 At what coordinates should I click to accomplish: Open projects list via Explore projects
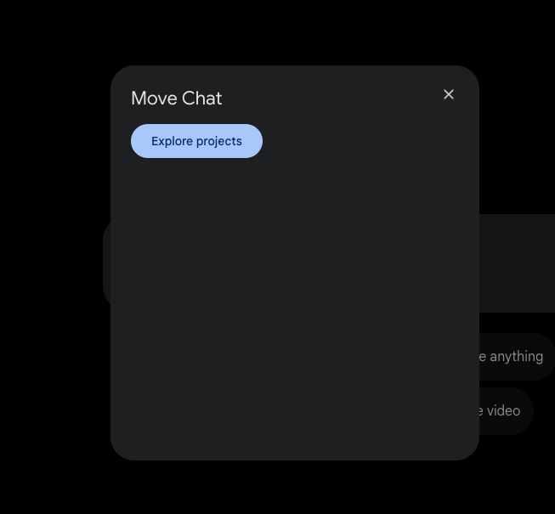(x=196, y=141)
